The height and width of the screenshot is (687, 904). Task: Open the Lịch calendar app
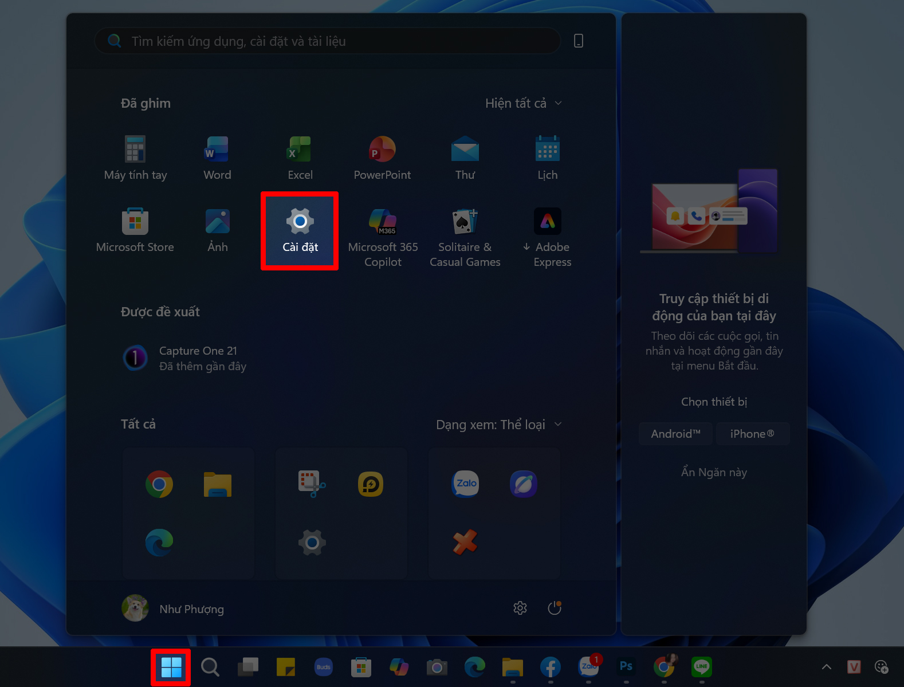click(x=547, y=159)
